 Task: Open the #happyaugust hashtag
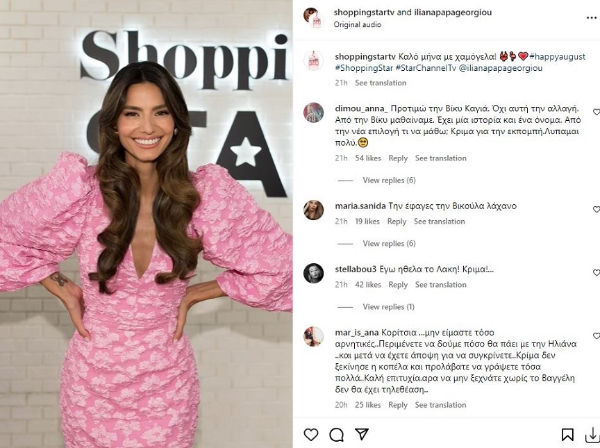[557, 57]
